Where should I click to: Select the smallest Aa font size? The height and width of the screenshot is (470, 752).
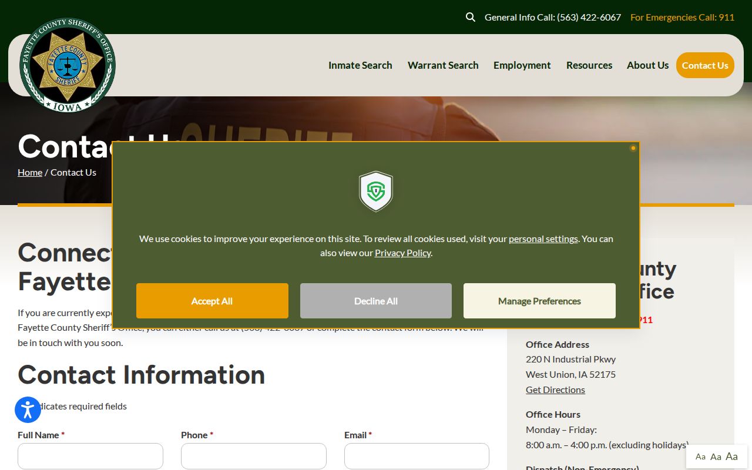700,456
